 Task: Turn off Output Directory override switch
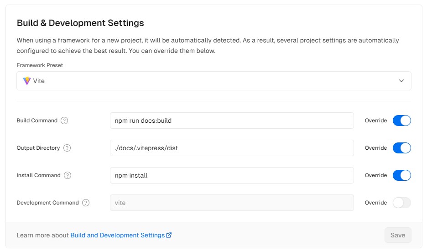click(x=401, y=148)
